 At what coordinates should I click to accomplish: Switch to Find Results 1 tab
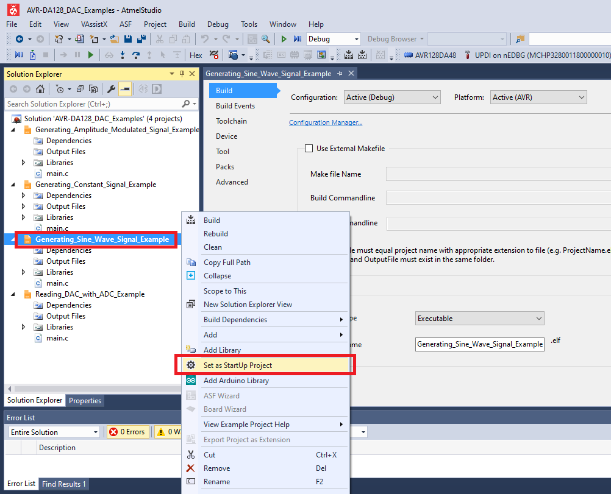point(63,484)
